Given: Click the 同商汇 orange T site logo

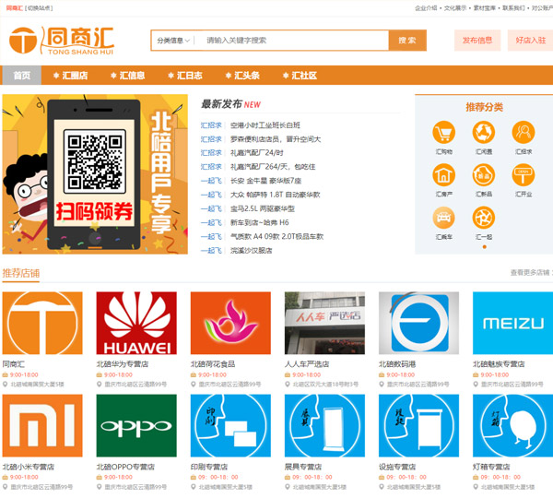Looking at the screenshot, I should (62, 41).
